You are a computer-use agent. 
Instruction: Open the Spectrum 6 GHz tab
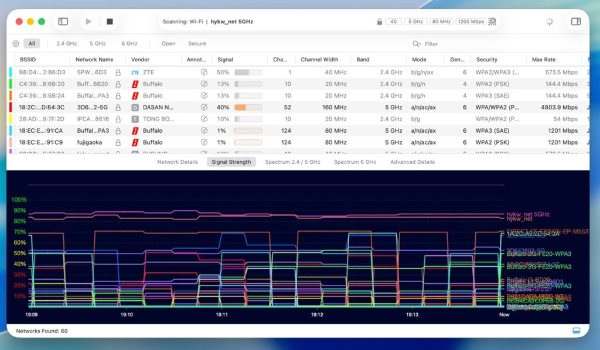click(x=355, y=162)
